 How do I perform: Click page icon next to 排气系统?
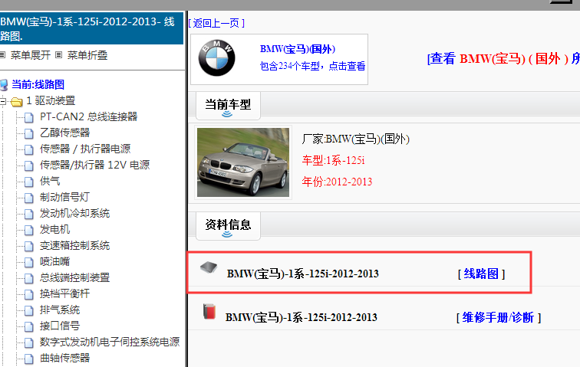pyautogui.click(x=29, y=310)
